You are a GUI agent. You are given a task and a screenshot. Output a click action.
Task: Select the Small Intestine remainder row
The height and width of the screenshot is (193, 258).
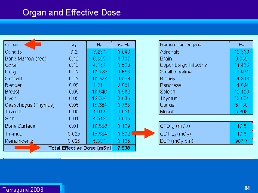coord(175,72)
